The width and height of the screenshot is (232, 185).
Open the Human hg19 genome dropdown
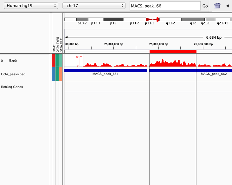point(31,6)
